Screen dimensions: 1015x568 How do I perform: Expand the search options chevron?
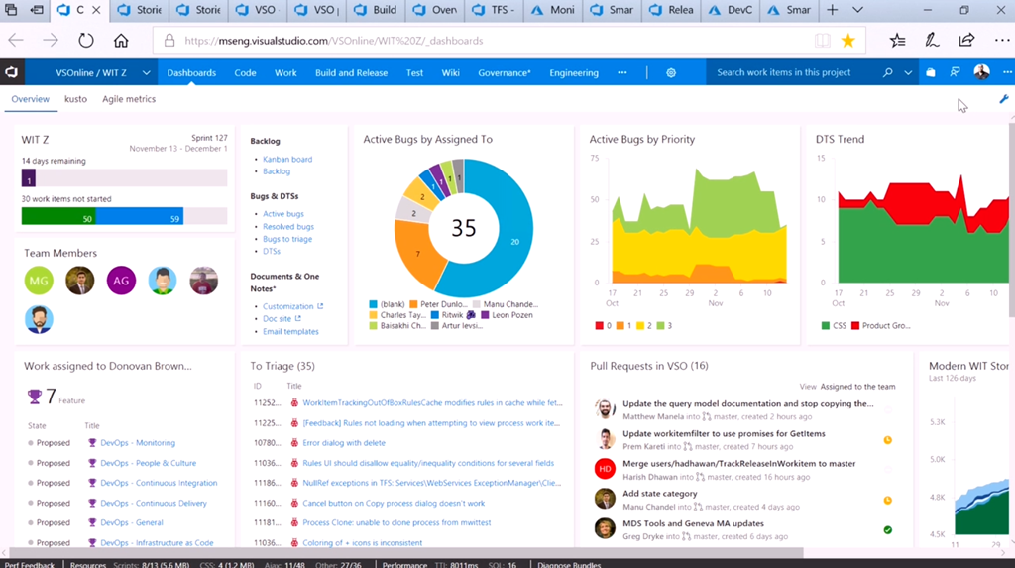(x=908, y=72)
